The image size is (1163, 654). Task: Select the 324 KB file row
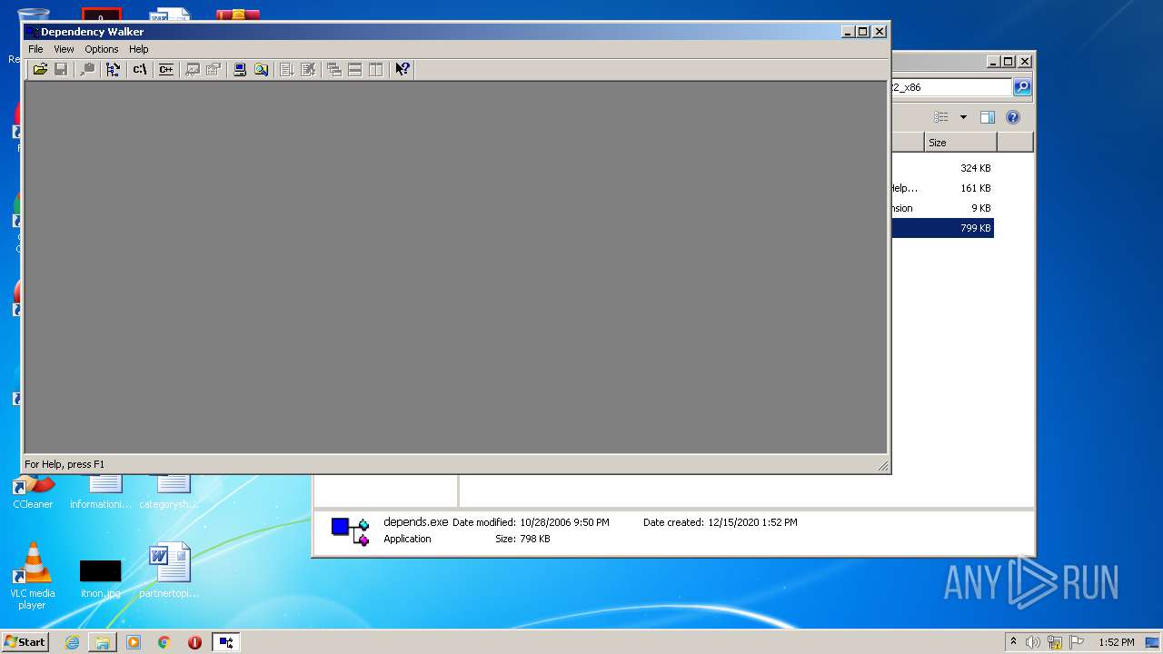pos(942,168)
